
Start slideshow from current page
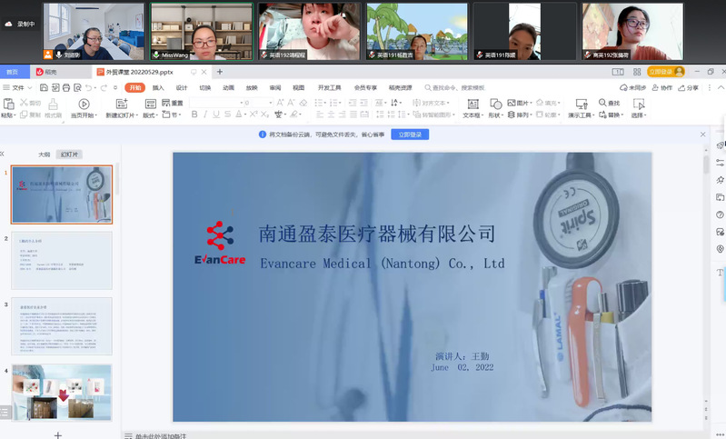click(x=84, y=105)
